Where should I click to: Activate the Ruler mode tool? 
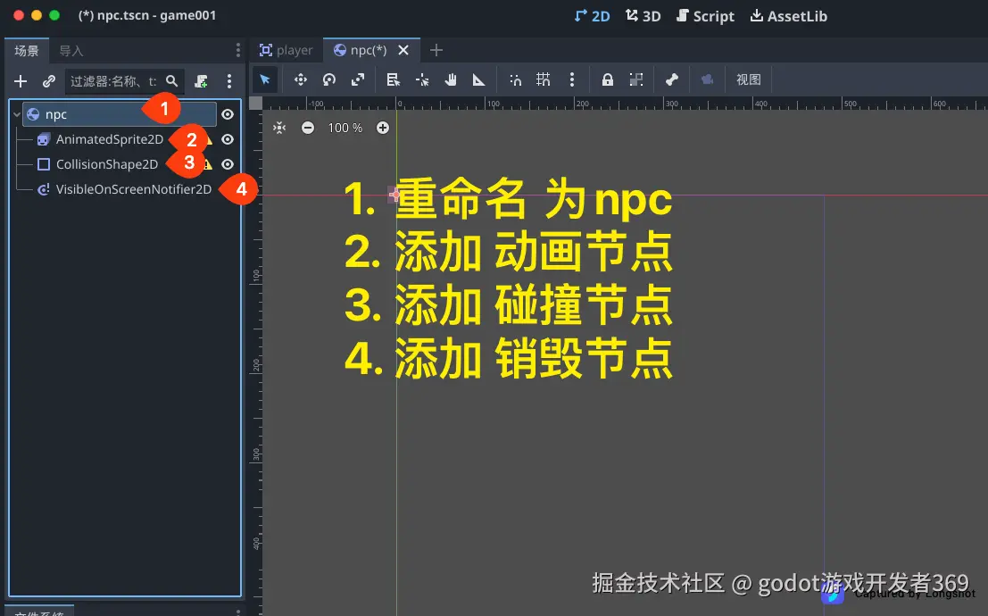(x=479, y=79)
